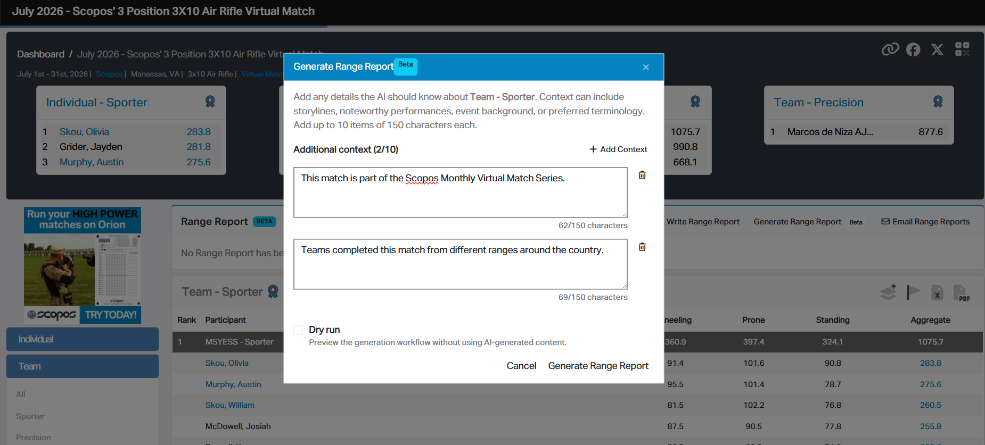Open Murphy, Austin in Individual - Sporter card
The image size is (985, 445).
point(92,162)
